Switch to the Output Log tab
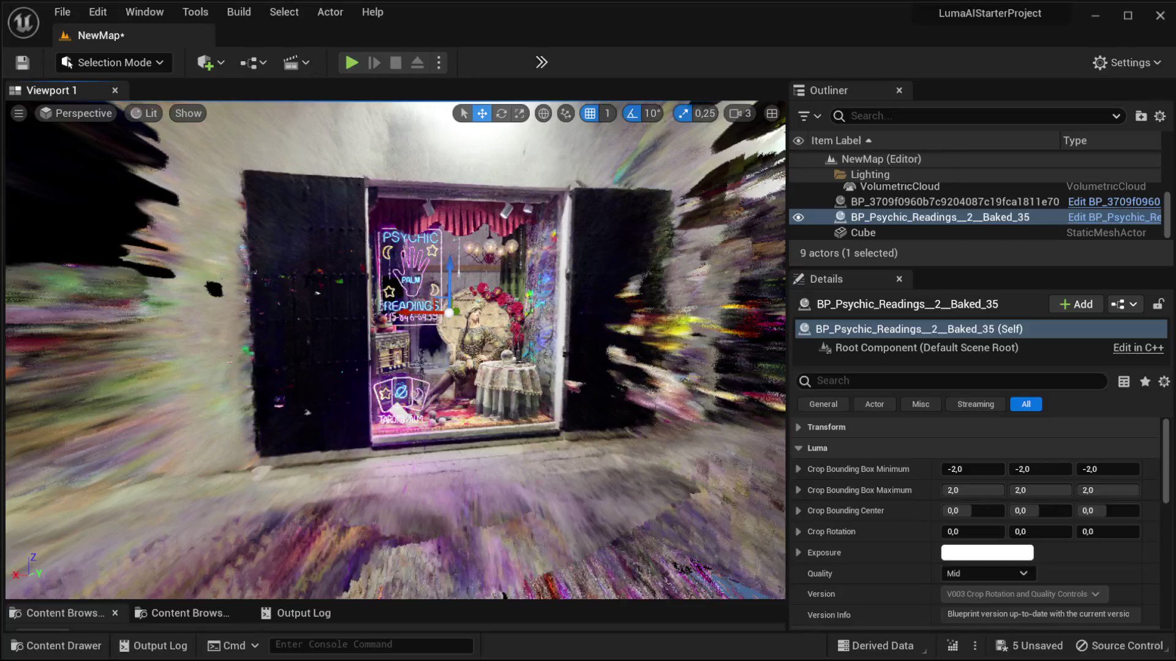The height and width of the screenshot is (661, 1176). [303, 613]
